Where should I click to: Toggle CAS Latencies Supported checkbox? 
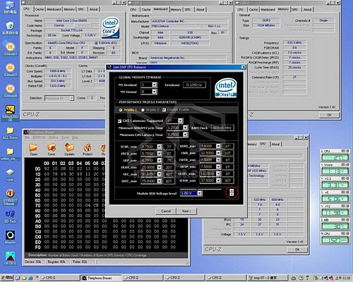119,121
